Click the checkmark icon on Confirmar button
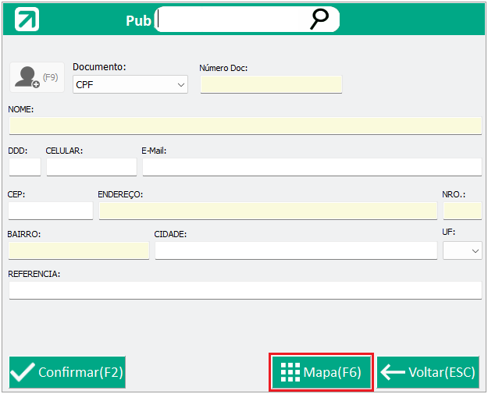Image resolution: width=488 pixels, height=394 pixels. (23, 372)
